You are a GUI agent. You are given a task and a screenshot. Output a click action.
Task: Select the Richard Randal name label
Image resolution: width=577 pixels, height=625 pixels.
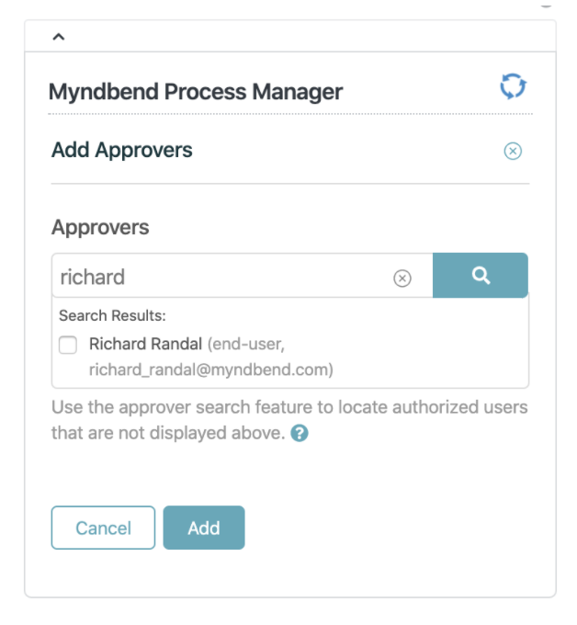click(145, 344)
